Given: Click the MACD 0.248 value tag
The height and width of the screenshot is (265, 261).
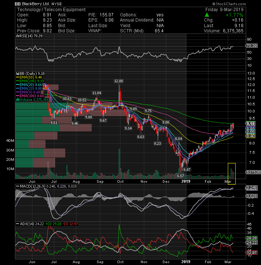Looking at the screenshot, I should (x=252, y=188).
